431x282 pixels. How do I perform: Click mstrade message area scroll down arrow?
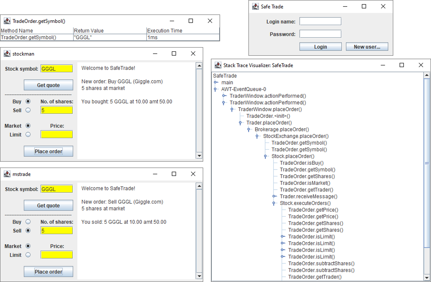(199, 276)
